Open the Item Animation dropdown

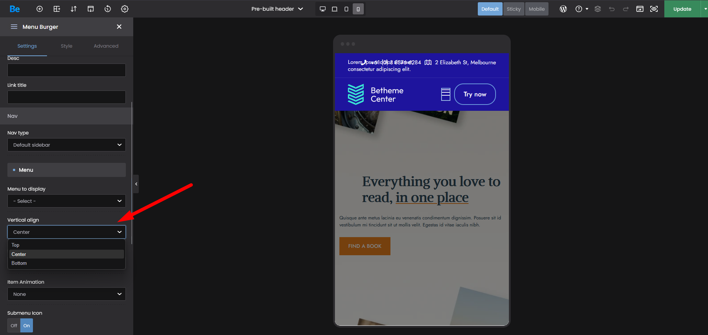pyautogui.click(x=67, y=294)
